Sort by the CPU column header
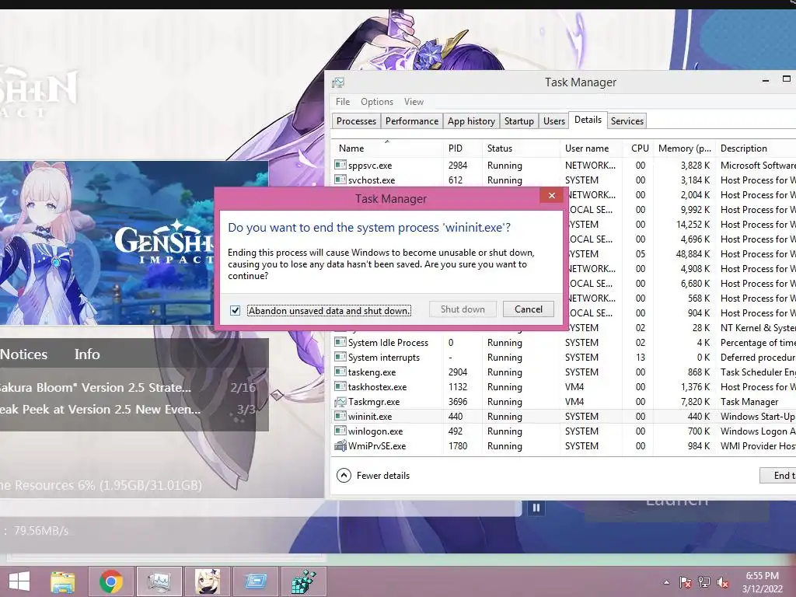Screen dimensions: 796x597 click(639, 148)
